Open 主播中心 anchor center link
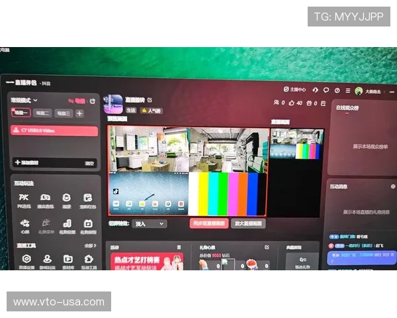This screenshot has width=397, height=318. [x=294, y=89]
